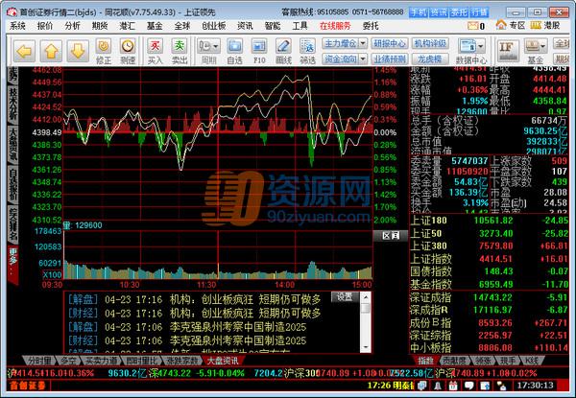Click the news panel scrollbar down arrow
576x398 pixels.
pos(365,346)
